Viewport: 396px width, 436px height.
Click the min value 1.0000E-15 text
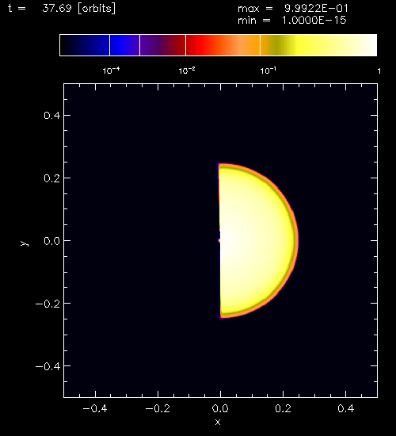(x=314, y=21)
